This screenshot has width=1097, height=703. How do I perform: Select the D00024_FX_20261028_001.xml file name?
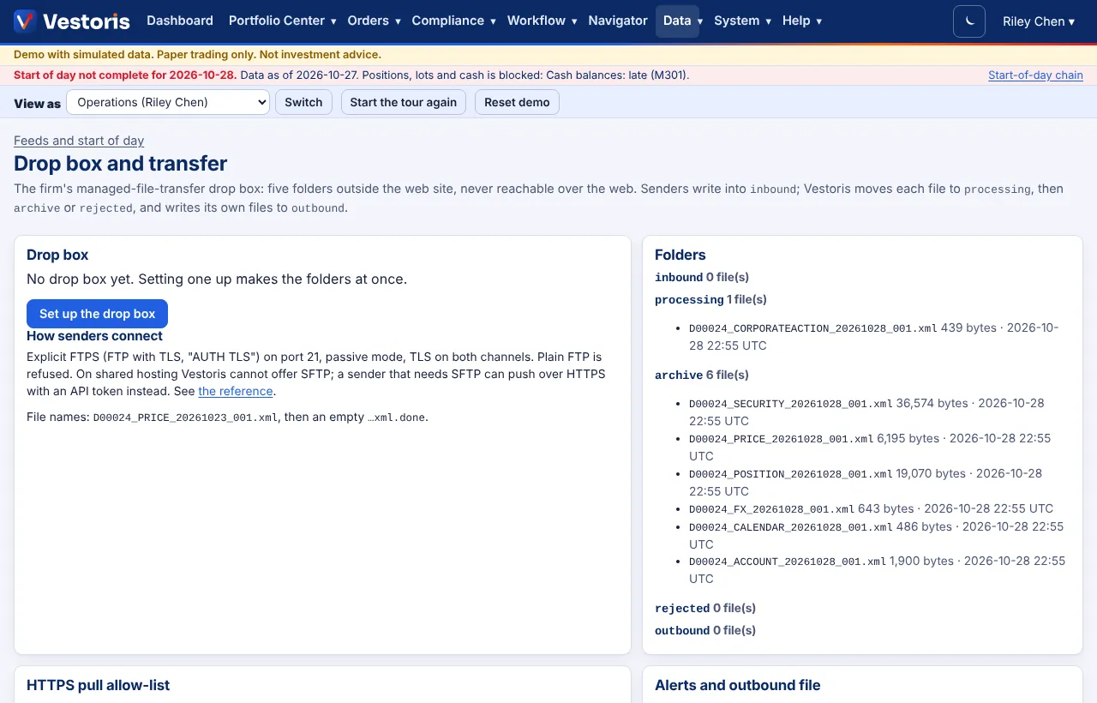pyautogui.click(x=772, y=508)
